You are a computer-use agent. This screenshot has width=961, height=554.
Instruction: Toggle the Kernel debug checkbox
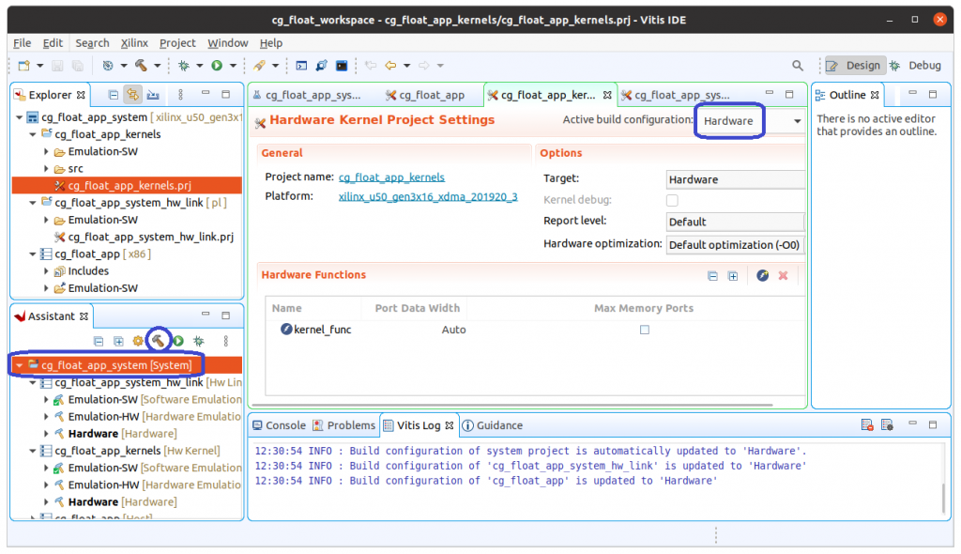672,200
